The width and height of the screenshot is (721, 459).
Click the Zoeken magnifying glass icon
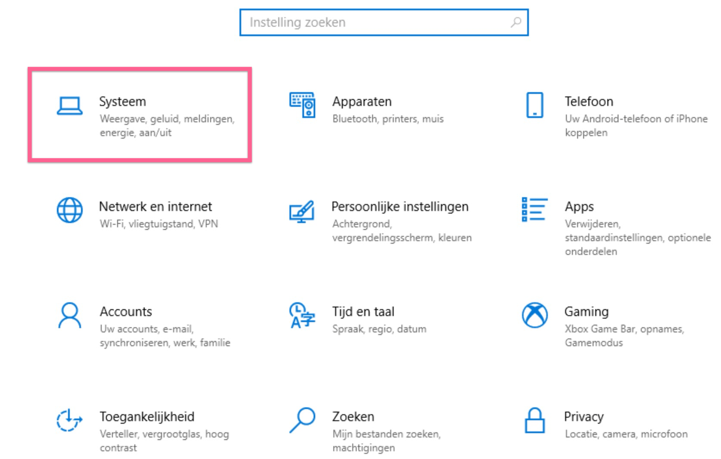(x=302, y=420)
